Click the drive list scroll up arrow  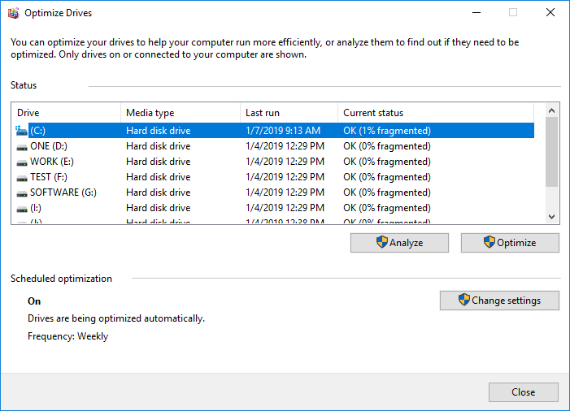[552, 110]
